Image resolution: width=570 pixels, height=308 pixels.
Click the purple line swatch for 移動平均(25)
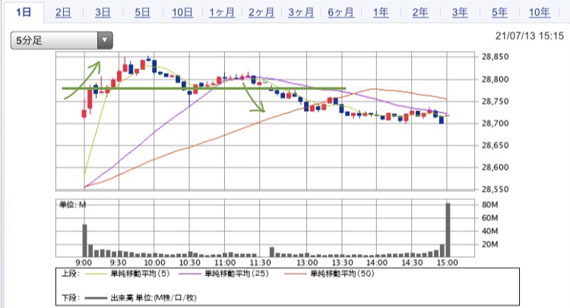point(190,274)
